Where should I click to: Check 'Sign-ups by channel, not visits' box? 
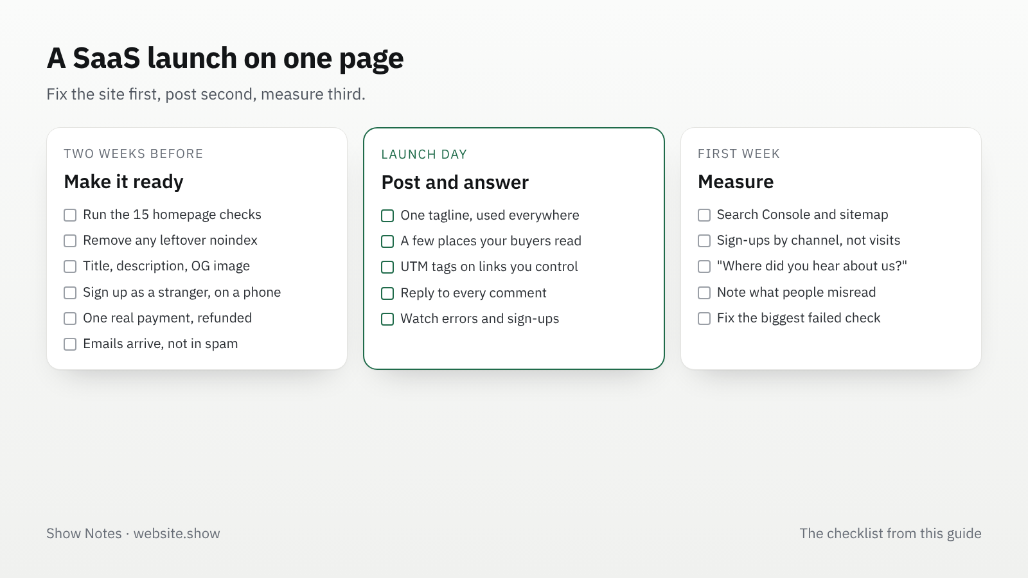[x=704, y=241]
